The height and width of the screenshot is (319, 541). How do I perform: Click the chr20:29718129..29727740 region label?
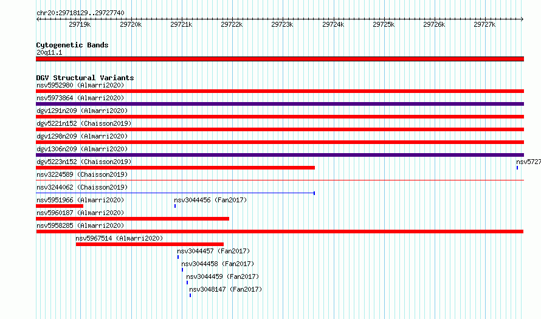click(80, 13)
